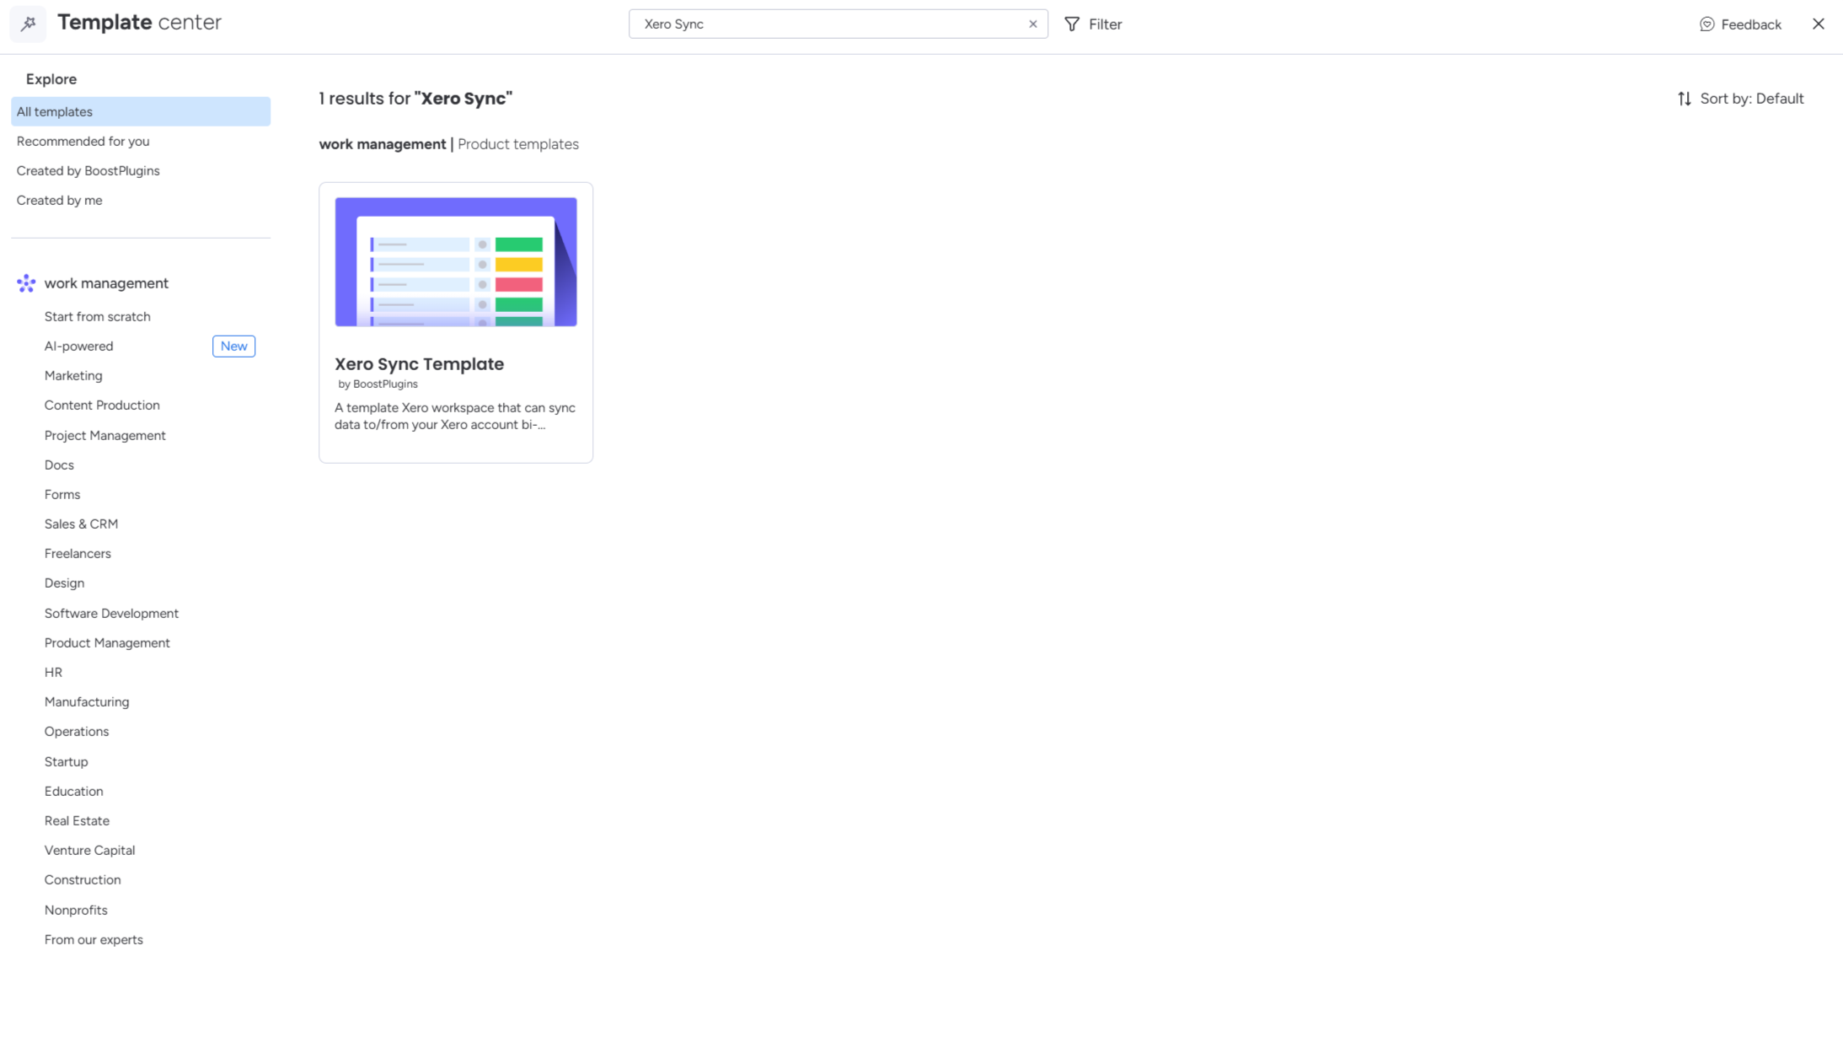Viewport: 1843px width, 1037px height.
Task: Select the Software Development category
Action: pyautogui.click(x=111, y=613)
